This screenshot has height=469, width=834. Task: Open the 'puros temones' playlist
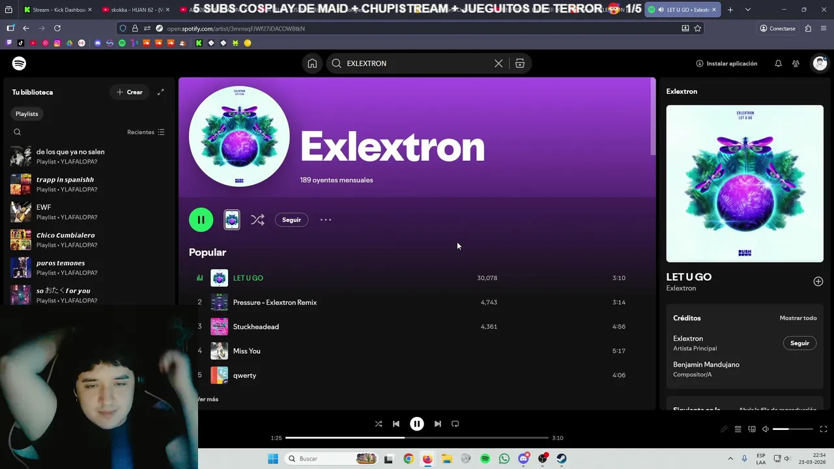(89, 268)
